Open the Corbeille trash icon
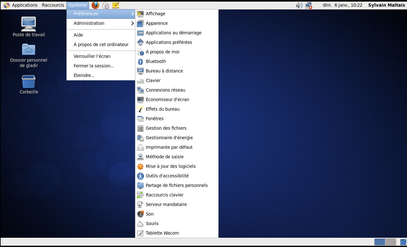The image size is (407, 247). click(29, 82)
